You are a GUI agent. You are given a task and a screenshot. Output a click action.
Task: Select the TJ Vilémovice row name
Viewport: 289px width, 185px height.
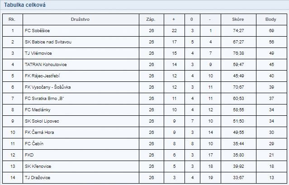(38, 53)
